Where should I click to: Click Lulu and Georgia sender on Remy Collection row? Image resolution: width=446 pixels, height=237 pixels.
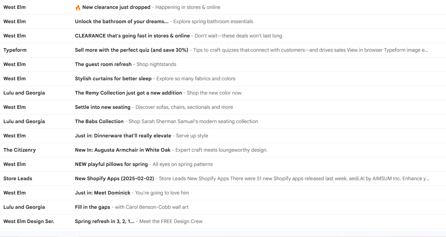(x=24, y=93)
